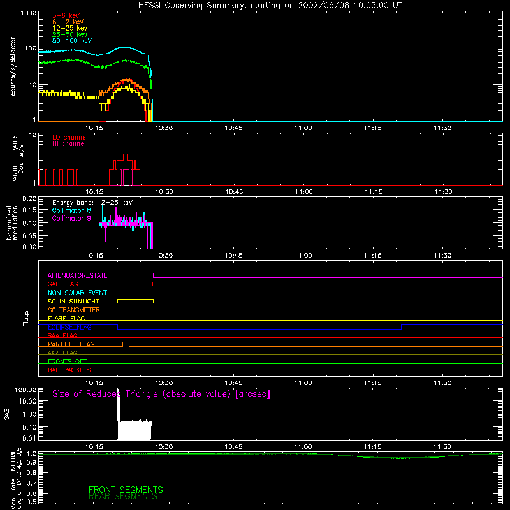The height and width of the screenshot is (510, 510).
Task: Click the counts/s/detector axis label
Action: click(x=13, y=66)
